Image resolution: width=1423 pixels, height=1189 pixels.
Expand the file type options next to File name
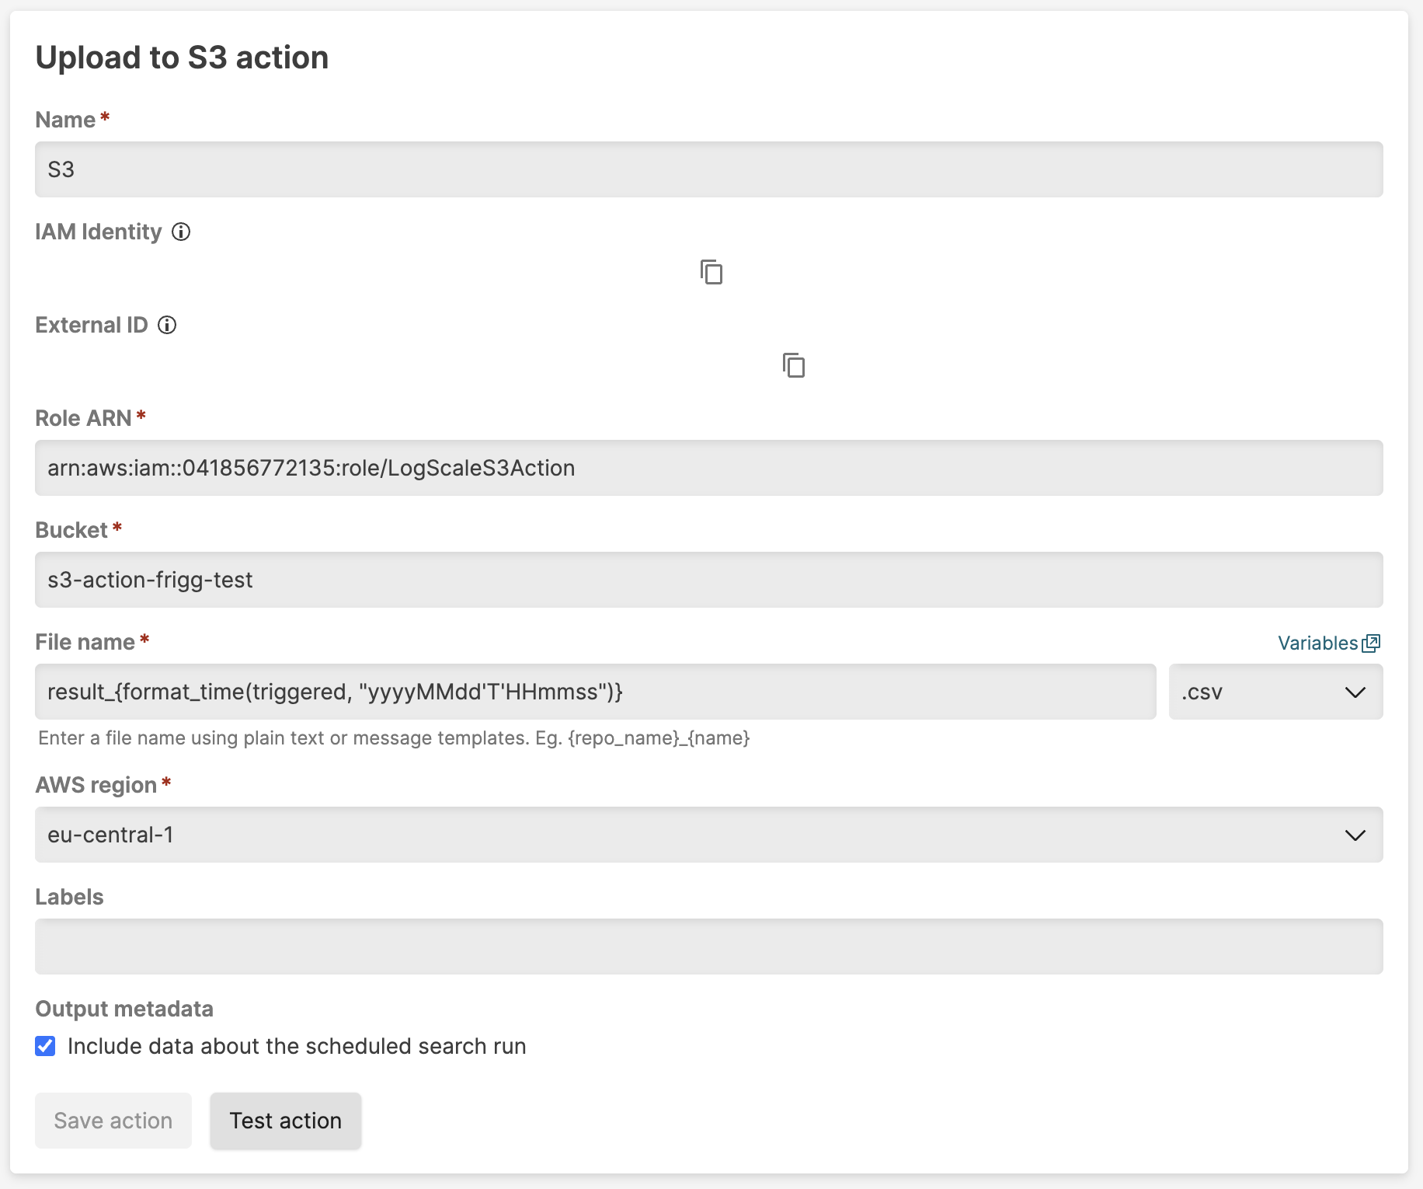[1275, 692]
